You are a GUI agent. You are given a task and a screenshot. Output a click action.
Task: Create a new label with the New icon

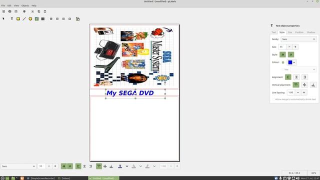point(3,11)
